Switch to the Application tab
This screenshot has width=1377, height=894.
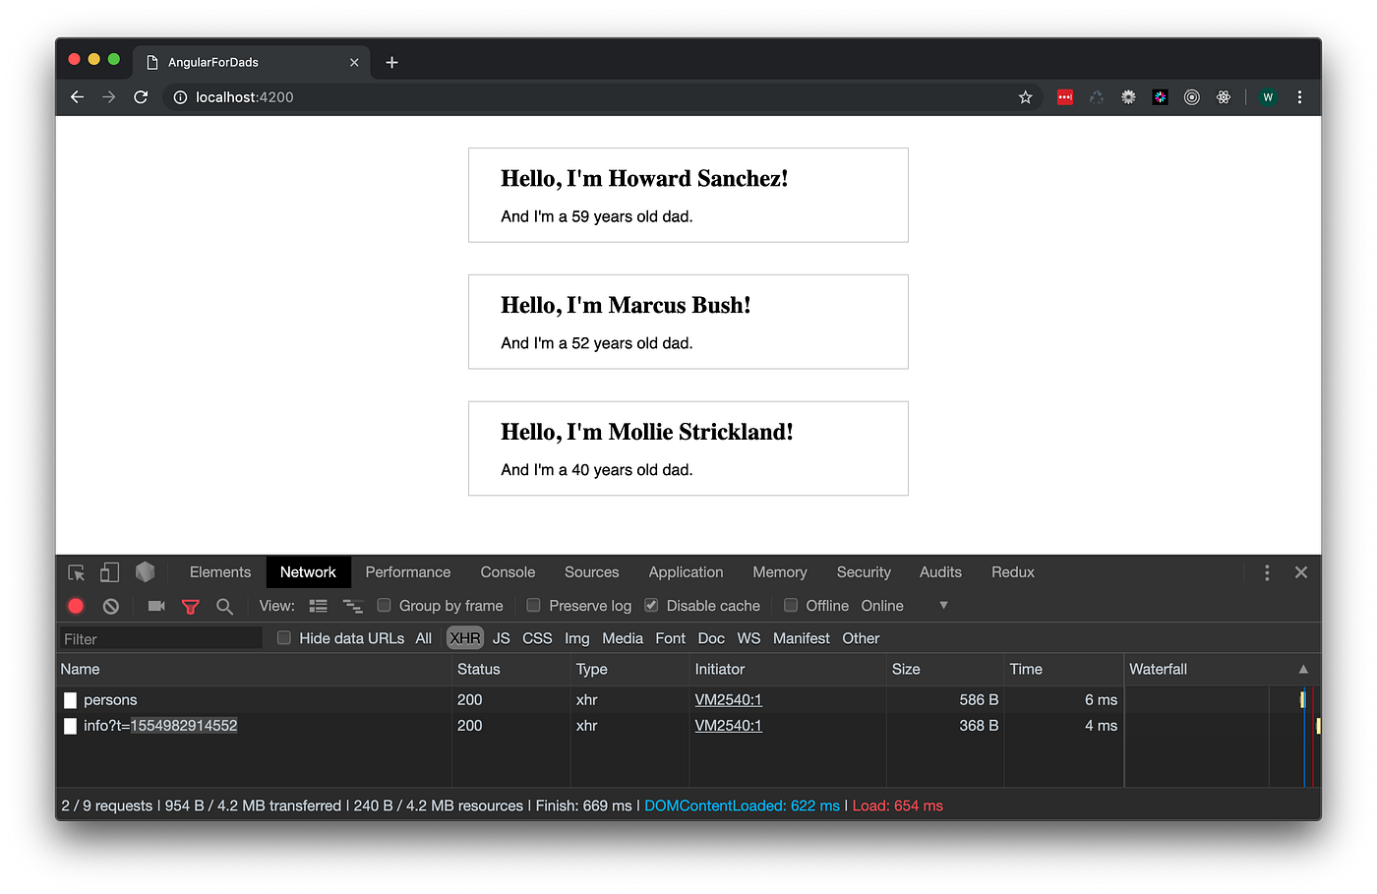tap(686, 571)
